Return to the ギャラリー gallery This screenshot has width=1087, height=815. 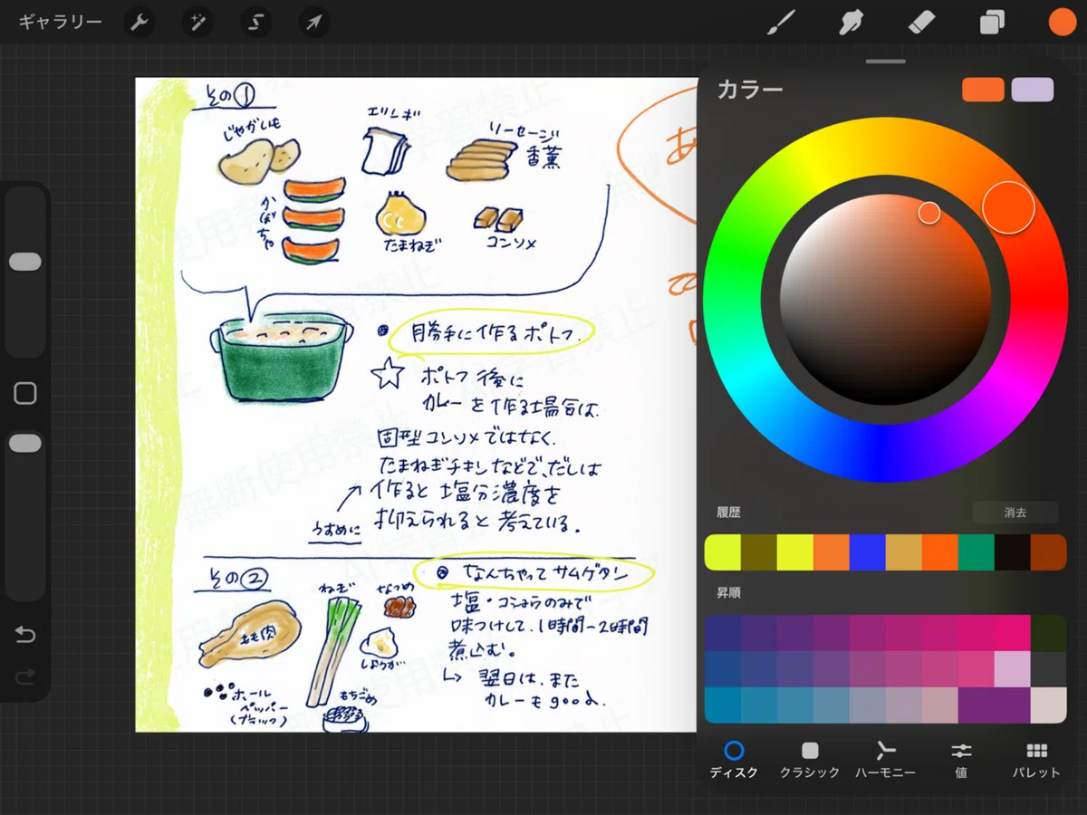coord(61,23)
